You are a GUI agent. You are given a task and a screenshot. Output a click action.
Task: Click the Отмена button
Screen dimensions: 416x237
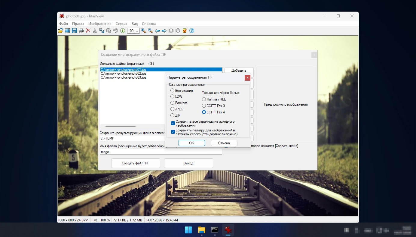pos(224,143)
